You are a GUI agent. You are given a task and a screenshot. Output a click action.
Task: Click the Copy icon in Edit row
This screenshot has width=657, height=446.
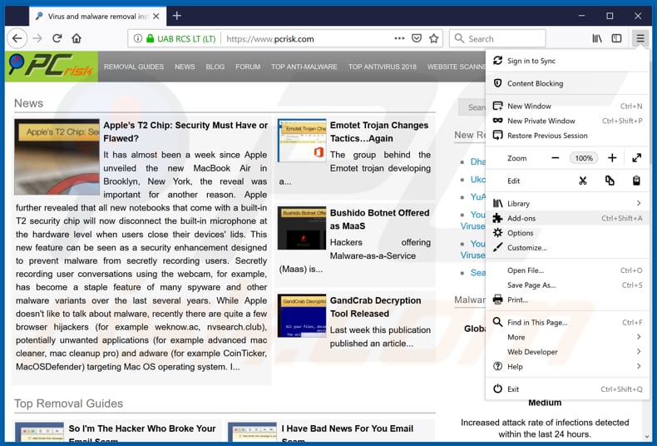tap(610, 181)
